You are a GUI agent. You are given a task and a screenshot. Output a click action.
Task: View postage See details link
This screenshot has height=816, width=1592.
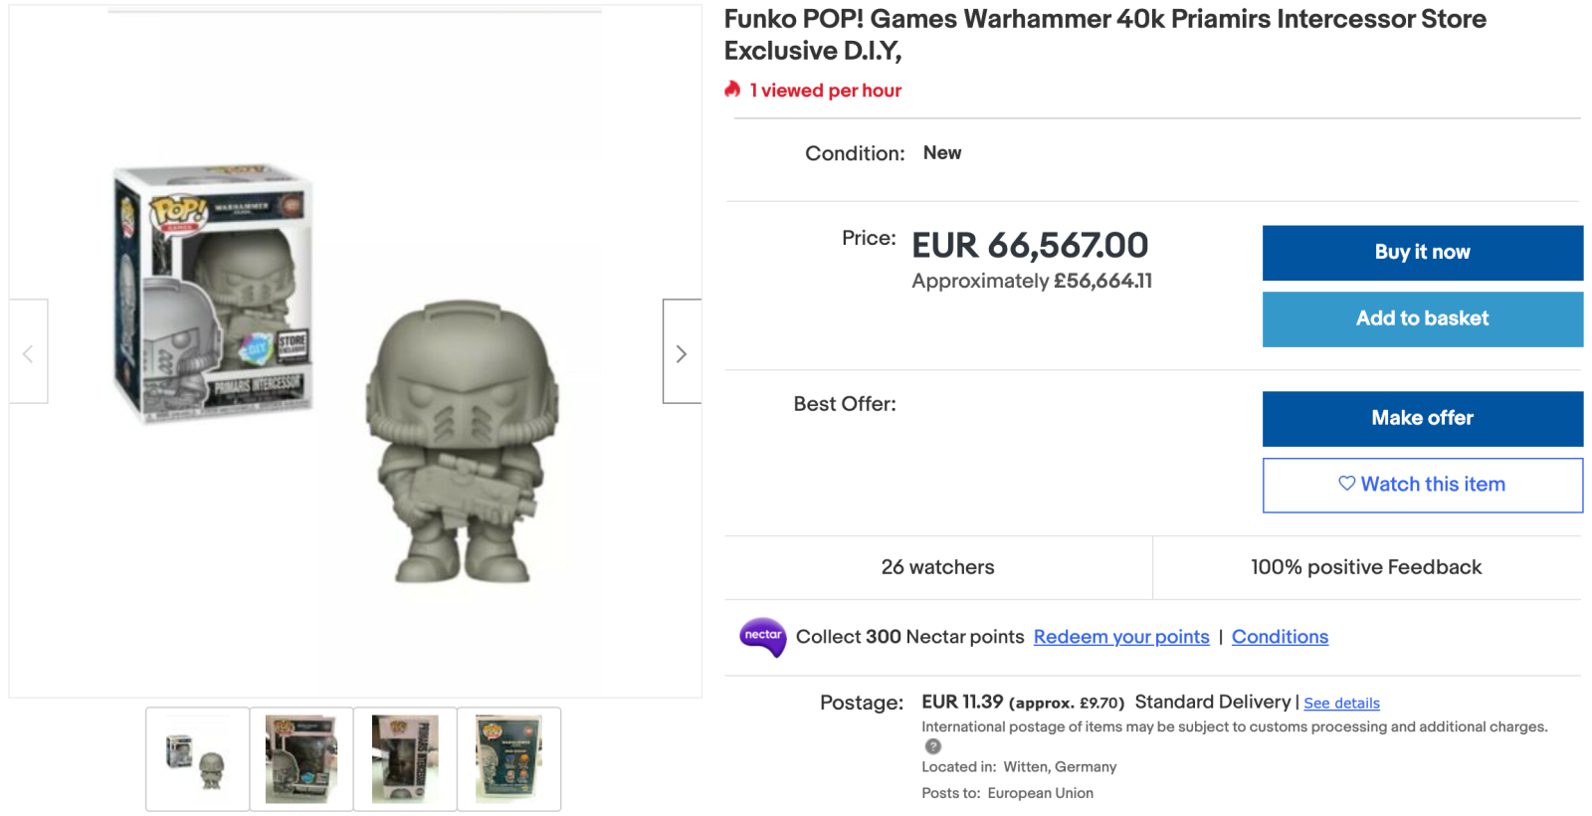pyautogui.click(x=1341, y=704)
